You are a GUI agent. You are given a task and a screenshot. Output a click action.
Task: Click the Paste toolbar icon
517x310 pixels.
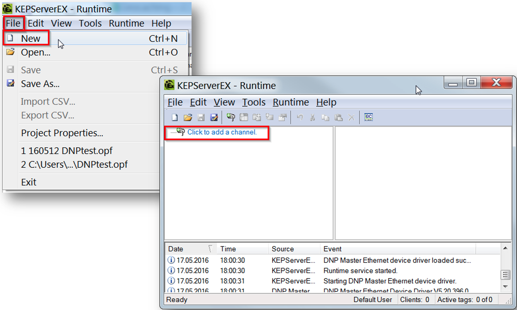pyautogui.click(x=339, y=117)
